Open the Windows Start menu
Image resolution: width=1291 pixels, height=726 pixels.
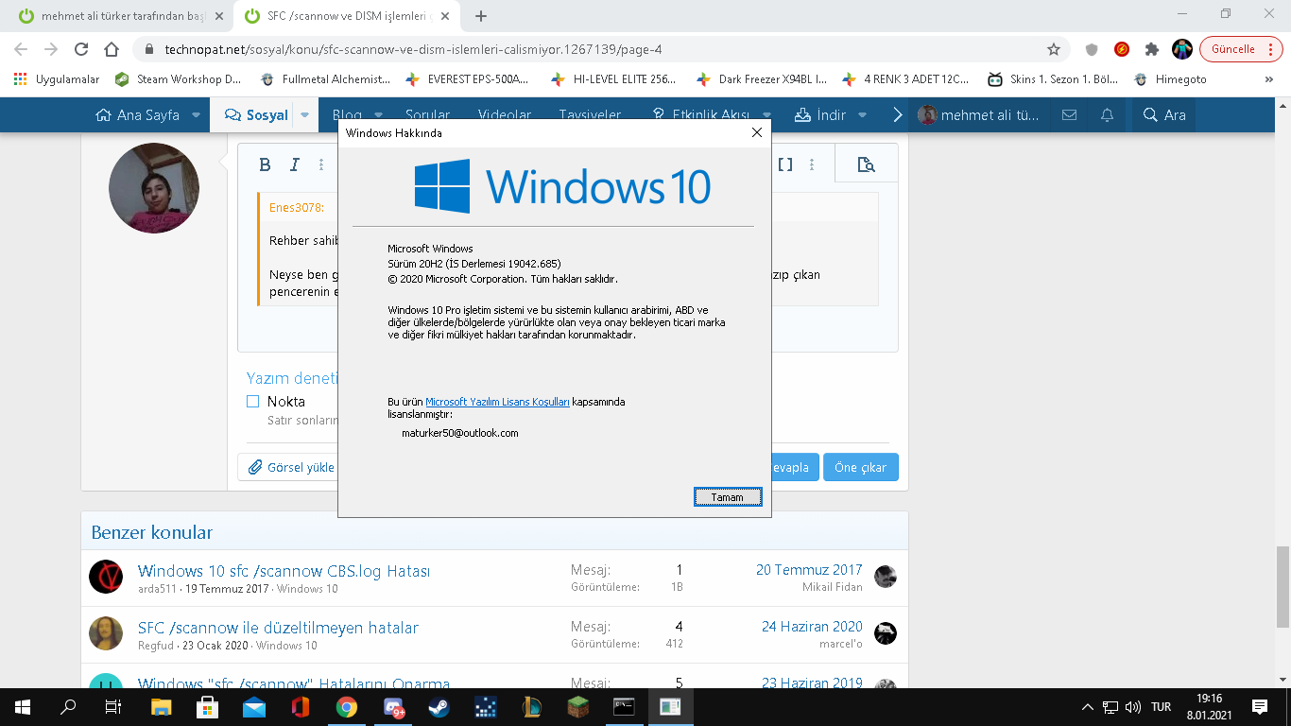tap(22, 706)
